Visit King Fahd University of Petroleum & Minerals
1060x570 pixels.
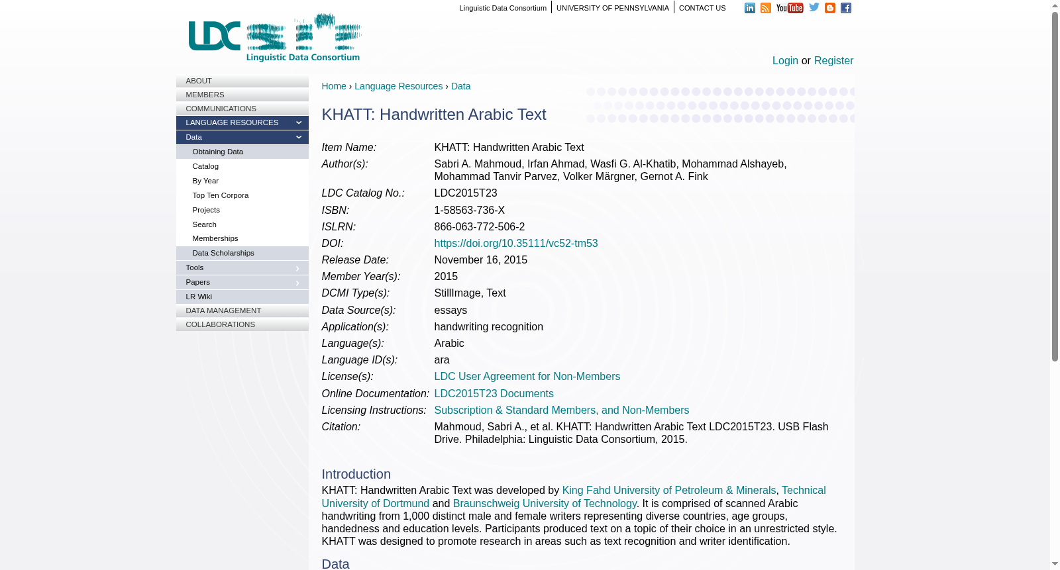(669, 491)
